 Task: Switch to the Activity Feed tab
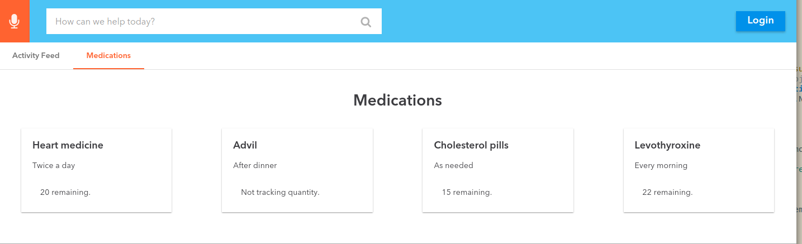(x=36, y=56)
